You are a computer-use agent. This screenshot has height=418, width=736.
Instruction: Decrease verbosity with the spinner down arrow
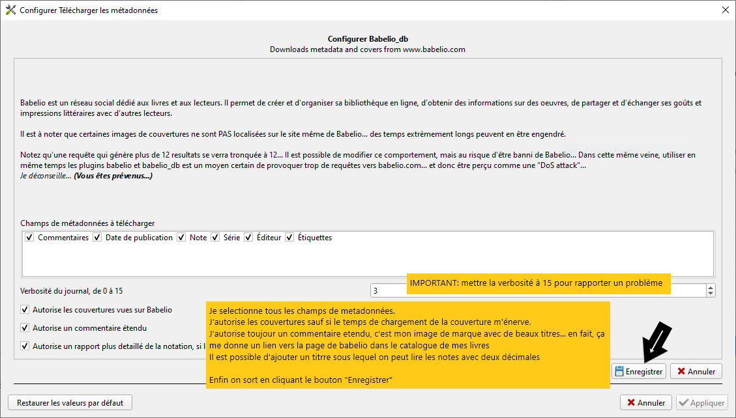point(711,294)
